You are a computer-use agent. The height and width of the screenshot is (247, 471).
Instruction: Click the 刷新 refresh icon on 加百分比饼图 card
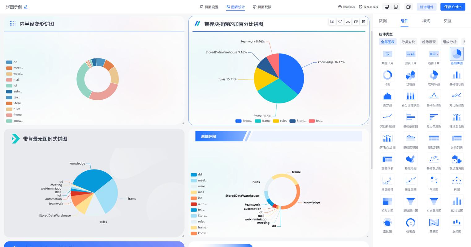340,22
